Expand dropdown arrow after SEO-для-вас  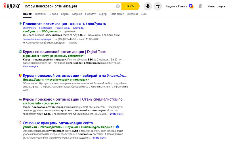(60, 31)
